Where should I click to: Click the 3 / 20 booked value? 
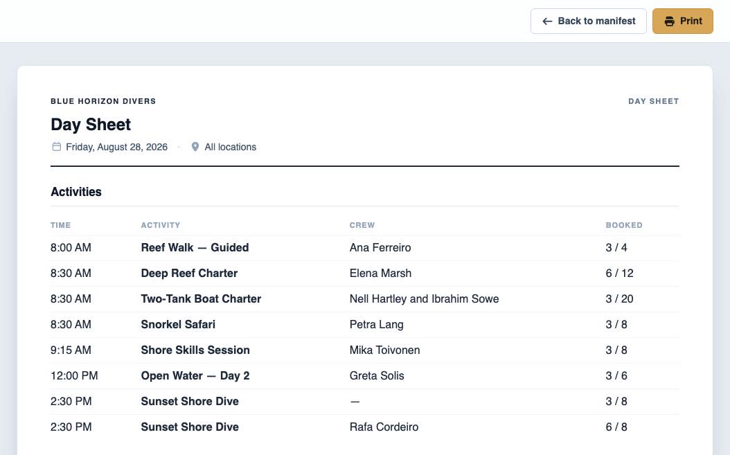click(620, 298)
